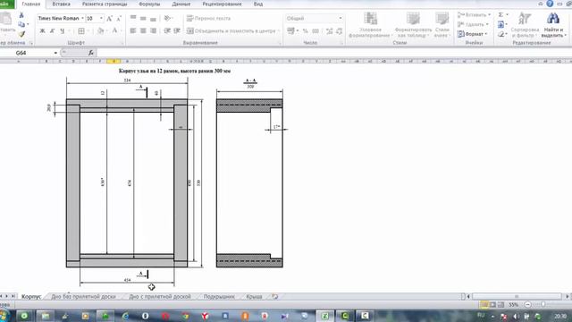The image size is (572, 322).
Task: Switch to the Вставка ribbon tab
Action: [61, 4]
